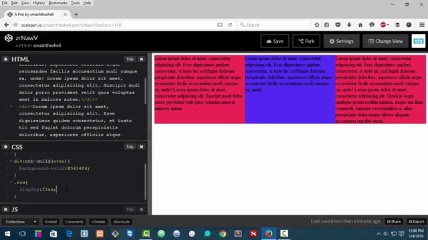The image size is (428, 240).
Task: Open the Help menu
Action: 88,3
